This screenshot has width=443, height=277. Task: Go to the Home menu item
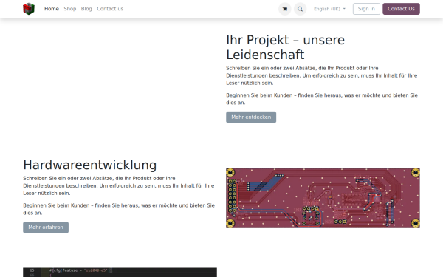(x=52, y=9)
